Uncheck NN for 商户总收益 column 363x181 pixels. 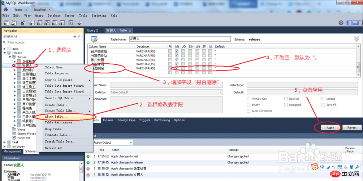click(177, 51)
